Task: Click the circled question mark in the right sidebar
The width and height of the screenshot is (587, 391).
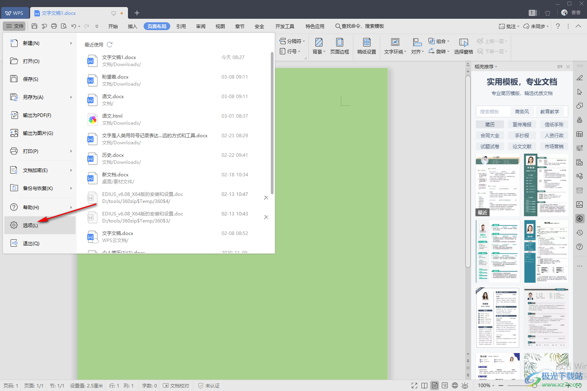Action: [580, 247]
